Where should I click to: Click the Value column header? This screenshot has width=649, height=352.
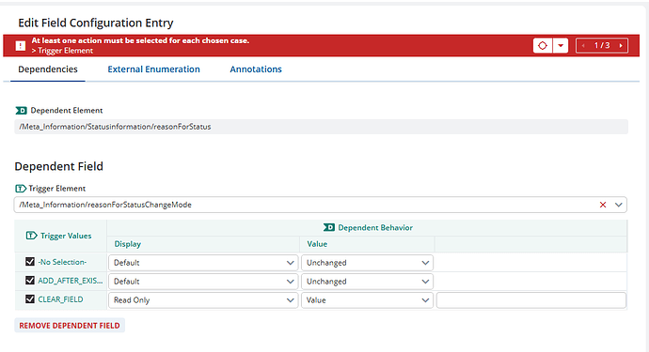[317, 244]
